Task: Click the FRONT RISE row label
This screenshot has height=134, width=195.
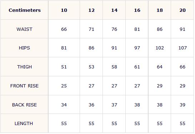Action: click(25, 86)
